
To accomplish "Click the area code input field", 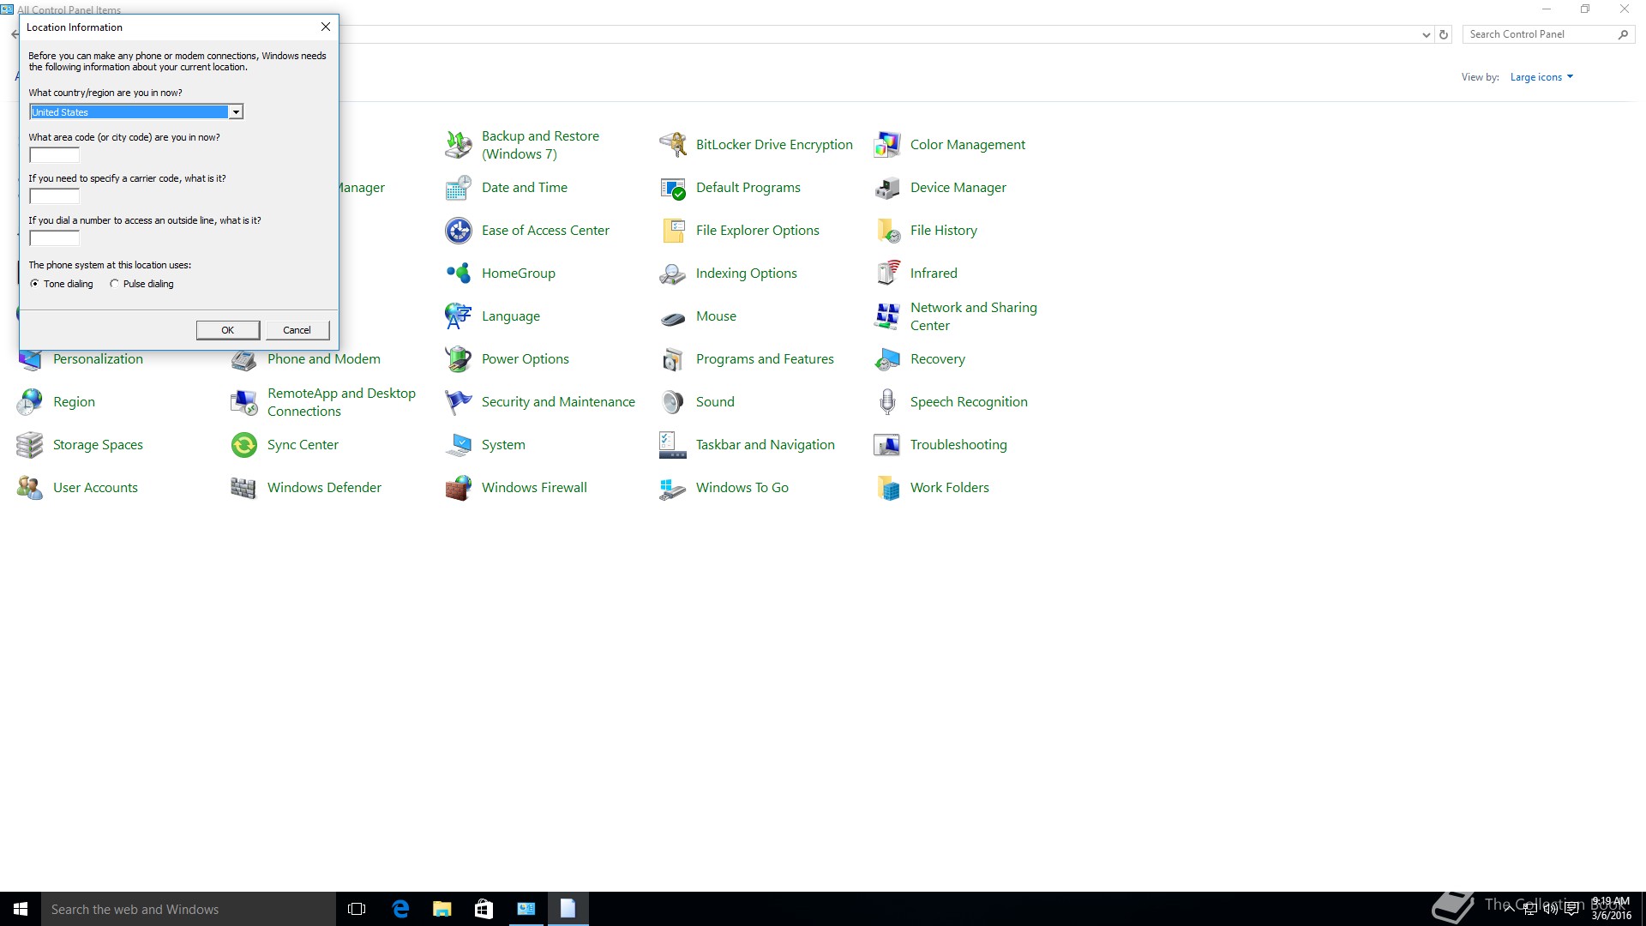I will (x=54, y=155).
